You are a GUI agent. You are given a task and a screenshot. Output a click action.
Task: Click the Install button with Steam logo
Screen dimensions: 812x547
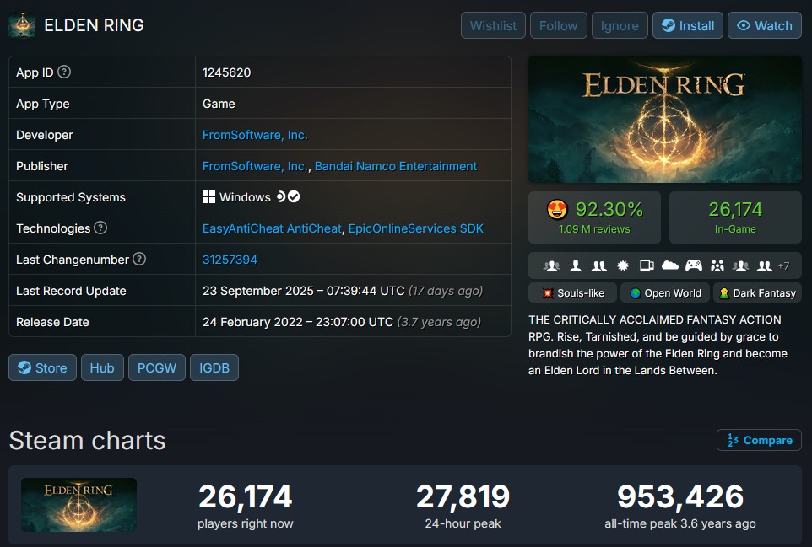click(x=688, y=25)
